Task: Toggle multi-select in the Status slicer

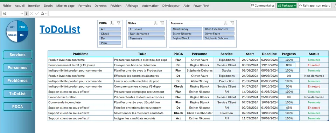Action: [x=156, y=23]
